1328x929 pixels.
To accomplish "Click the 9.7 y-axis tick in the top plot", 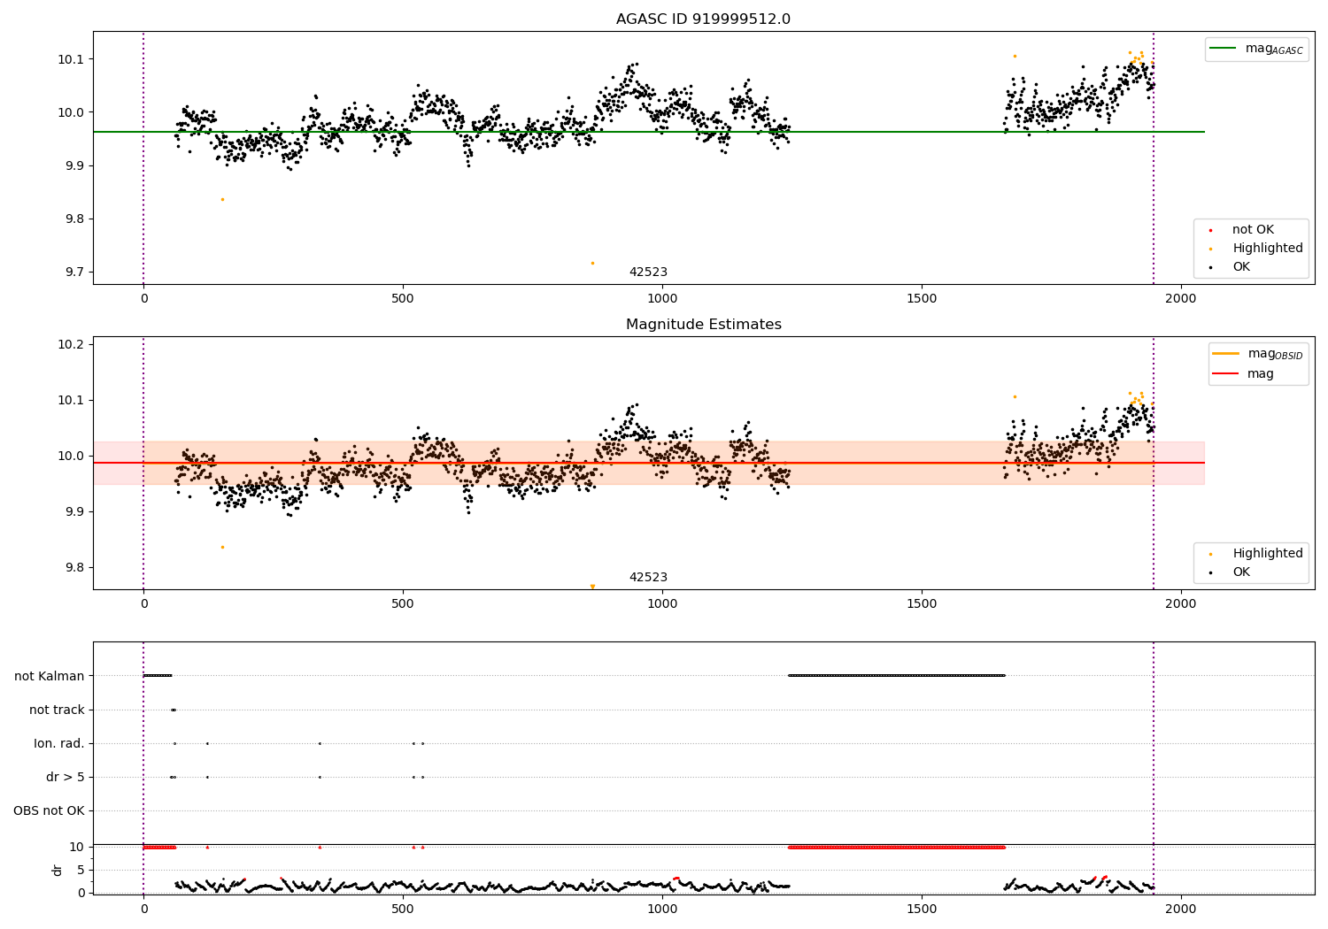I will (x=73, y=273).
